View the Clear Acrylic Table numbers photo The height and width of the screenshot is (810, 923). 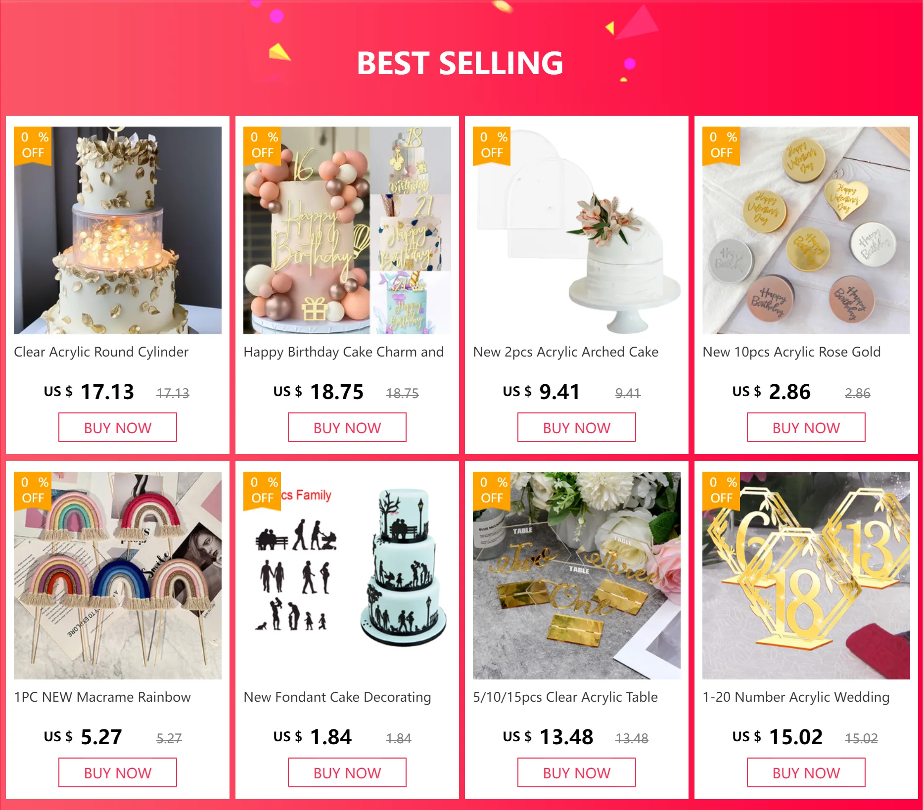click(x=577, y=576)
